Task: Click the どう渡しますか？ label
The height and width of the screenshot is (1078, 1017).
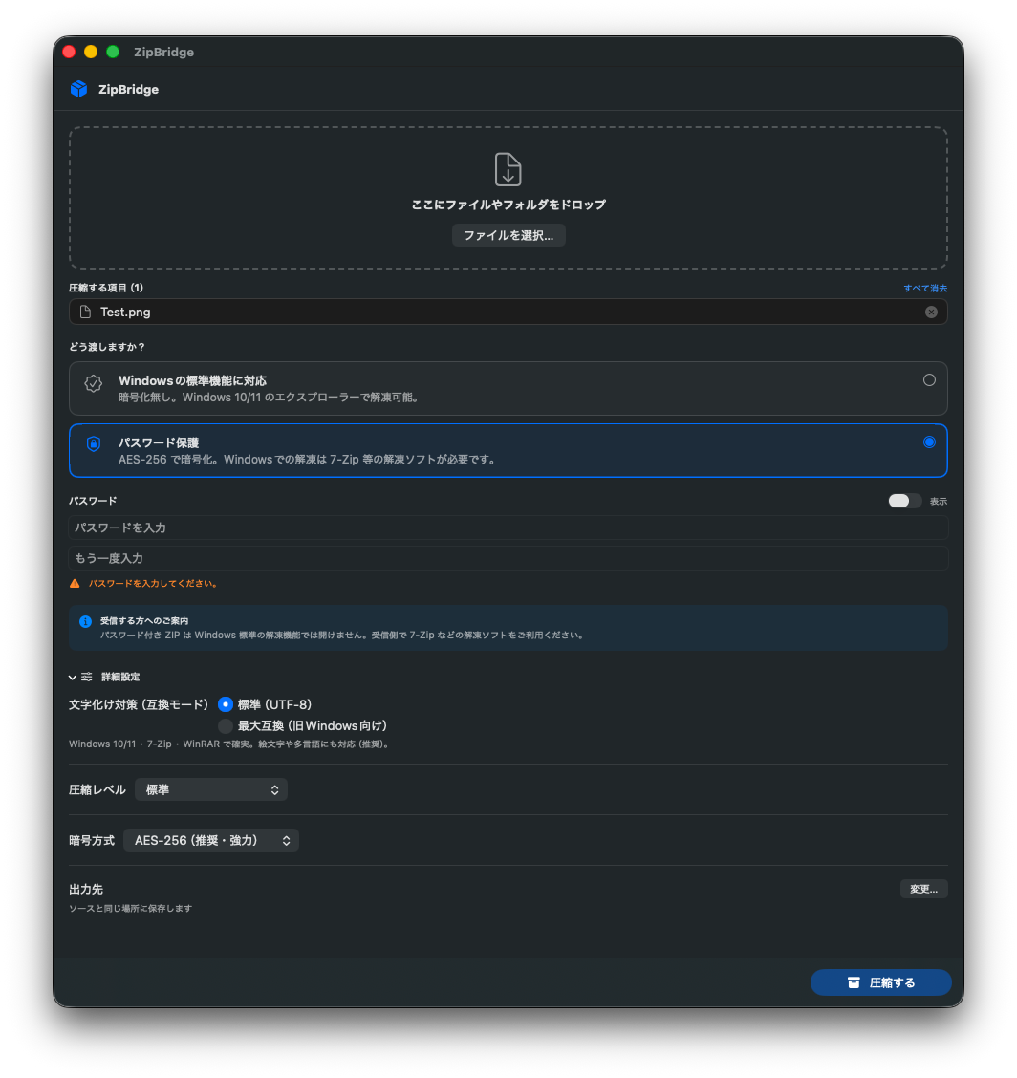Action: [107, 347]
